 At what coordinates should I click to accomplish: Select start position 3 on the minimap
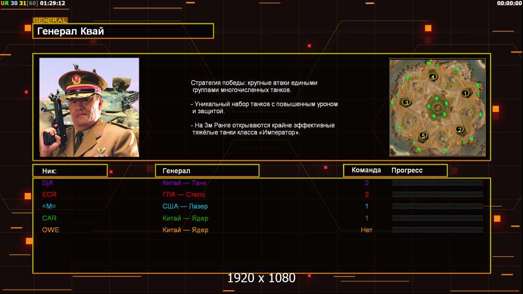tap(406, 102)
